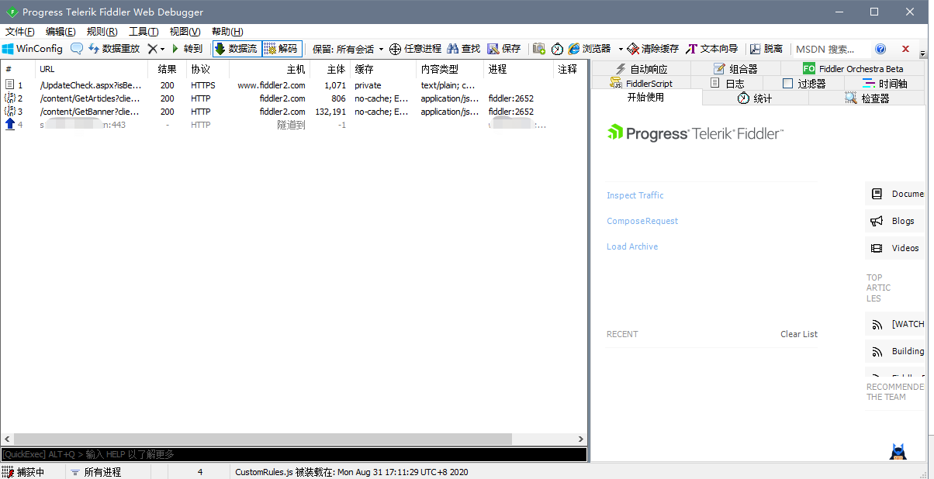Open the Tools (工具) menu
934x479 pixels.
[x=144, y=32]
